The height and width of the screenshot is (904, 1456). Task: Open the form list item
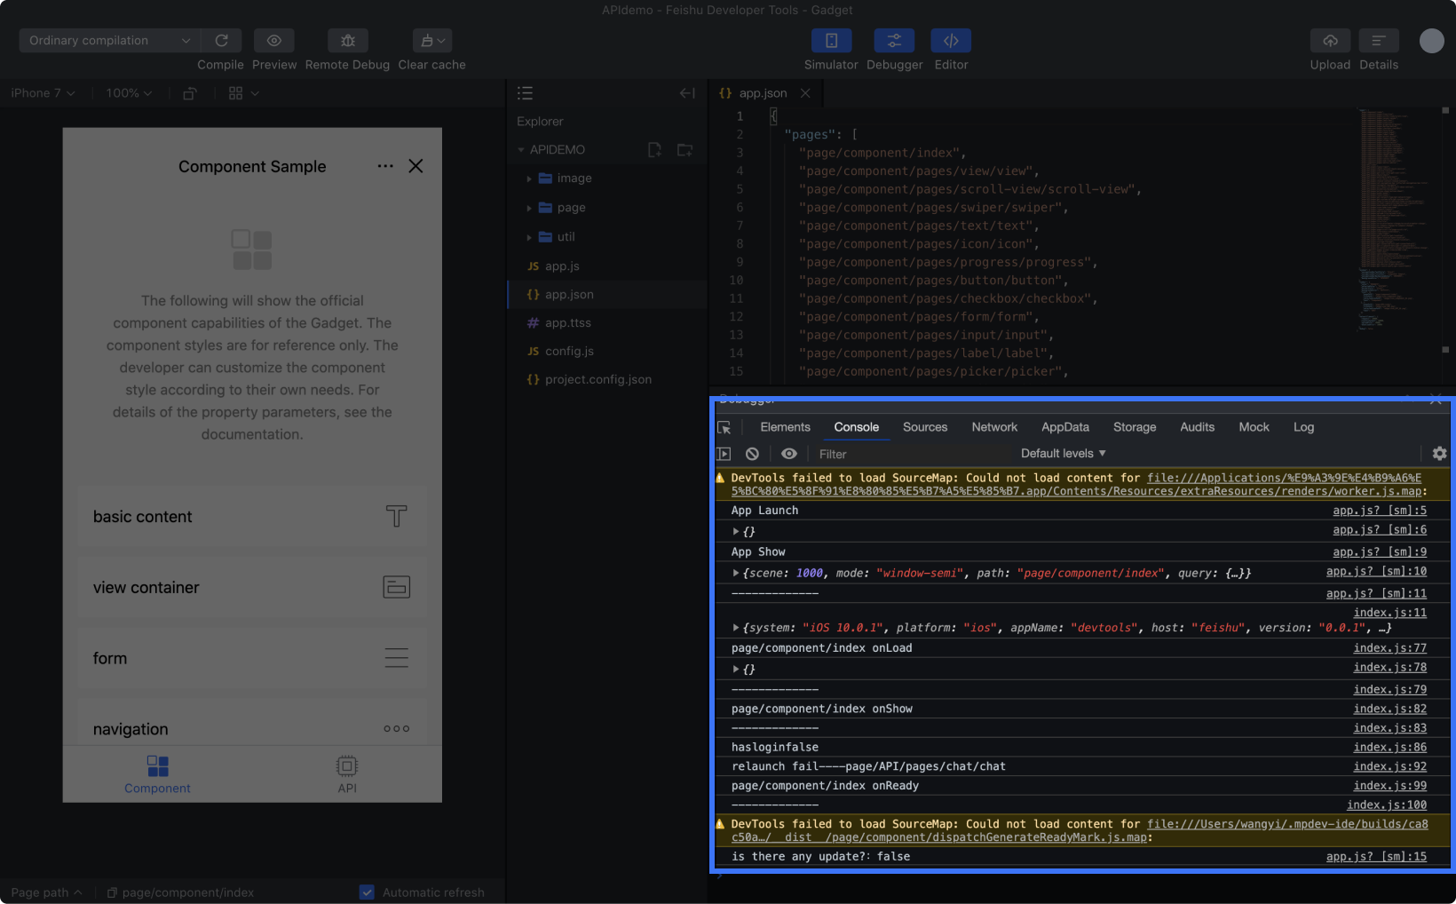[x=252, y=658]
